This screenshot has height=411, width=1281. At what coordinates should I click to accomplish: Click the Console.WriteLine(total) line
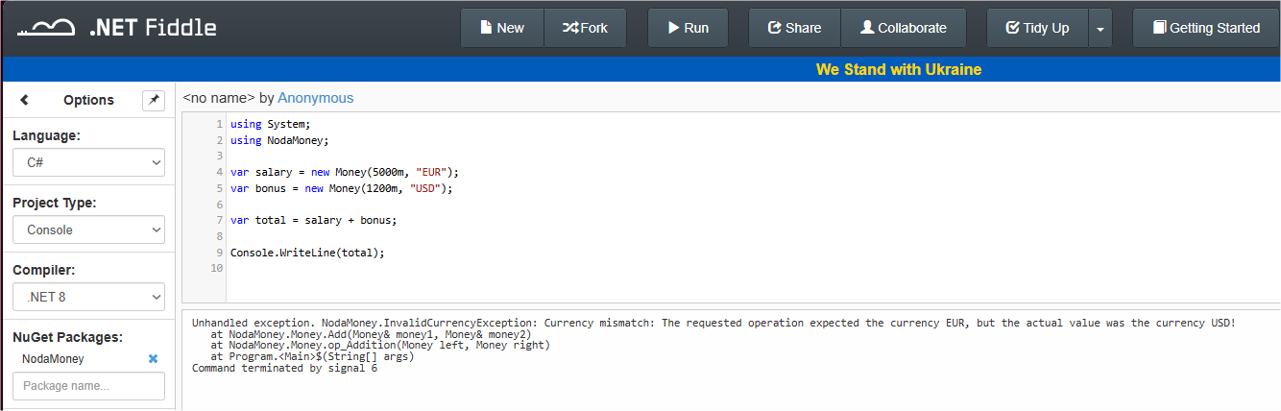tap(307, 253)
